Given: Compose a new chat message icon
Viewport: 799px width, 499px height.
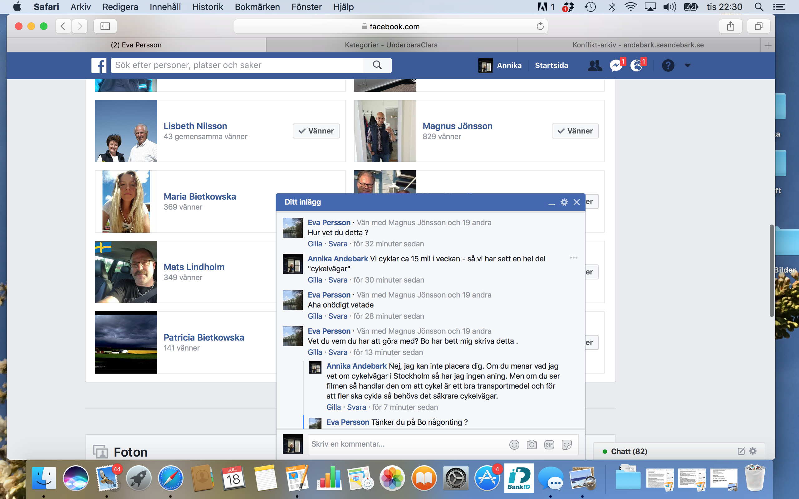Looking at the screenshot, I should tap(741, 451).
